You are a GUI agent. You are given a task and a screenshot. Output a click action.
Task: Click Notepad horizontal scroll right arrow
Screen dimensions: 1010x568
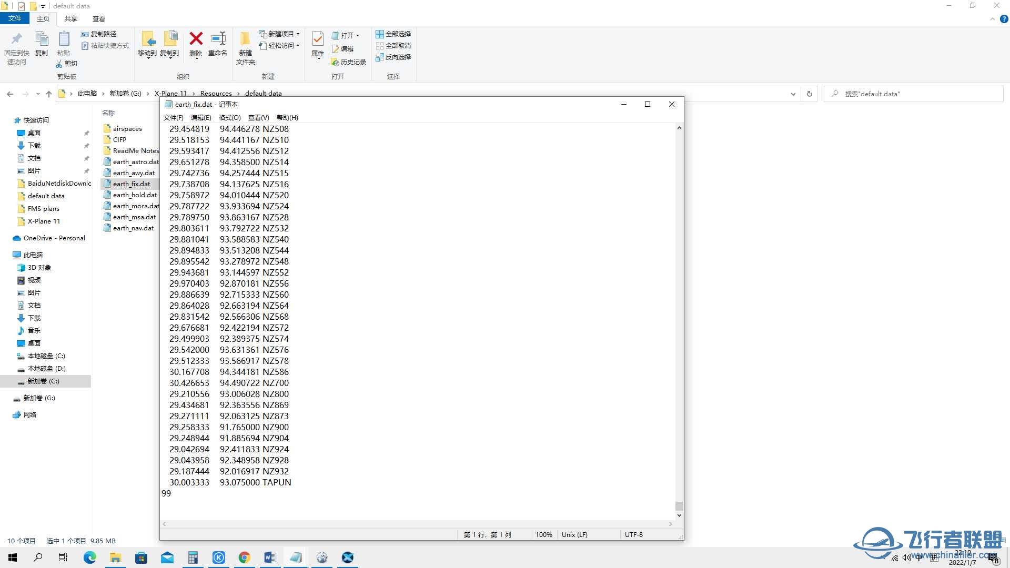coord(670,524)
